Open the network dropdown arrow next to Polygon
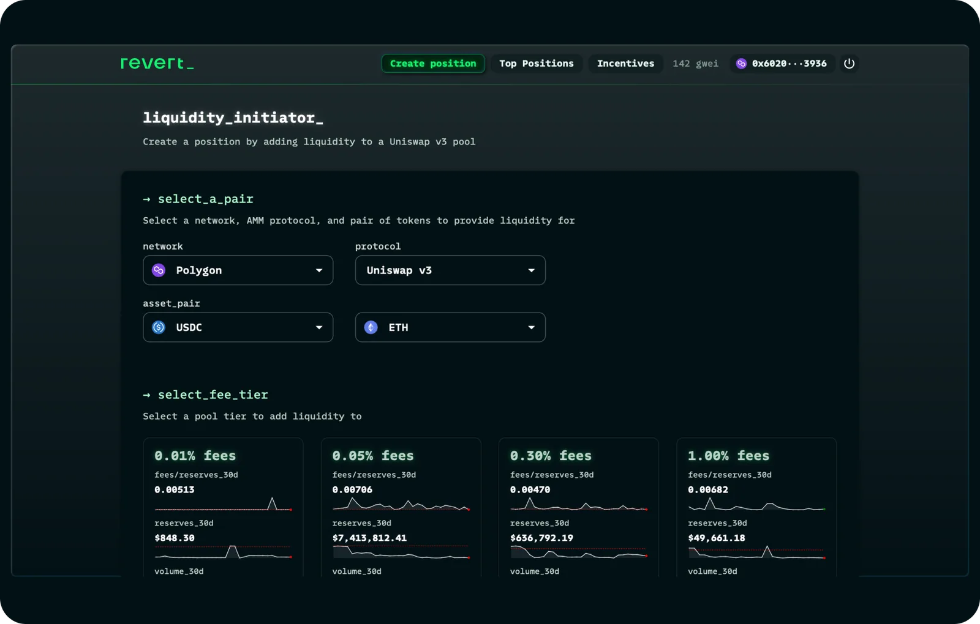Viewport: 980px width, 624px height. 319,270
